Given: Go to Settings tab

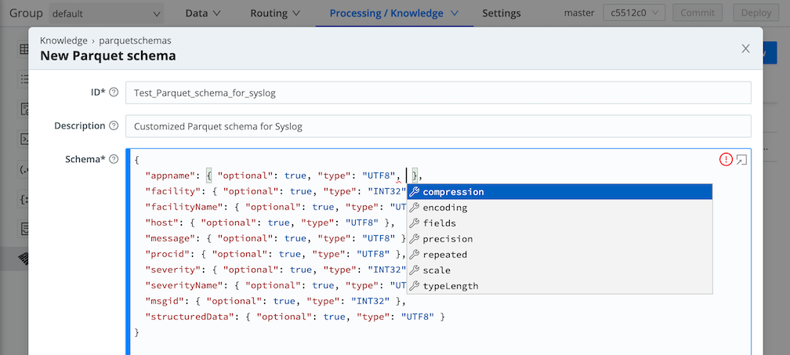Looking at the screenshot, I should tap(502, 13).
